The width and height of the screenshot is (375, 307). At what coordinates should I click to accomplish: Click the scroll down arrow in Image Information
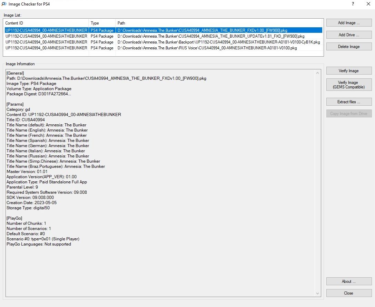tap(318, 293)
